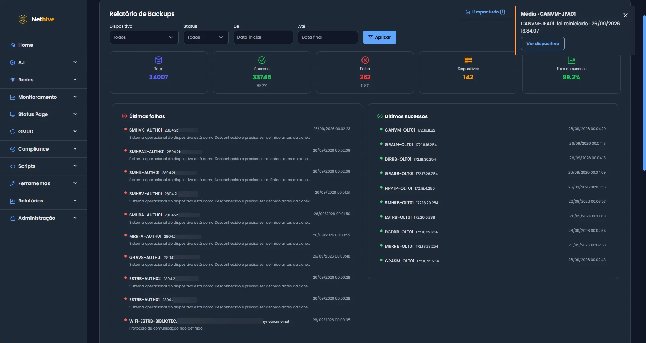Open the Dispositivo dropdown filter

pos(144,37)
